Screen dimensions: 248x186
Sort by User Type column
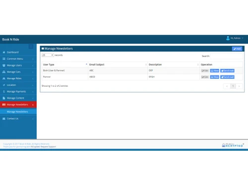(x=65, y=64)
